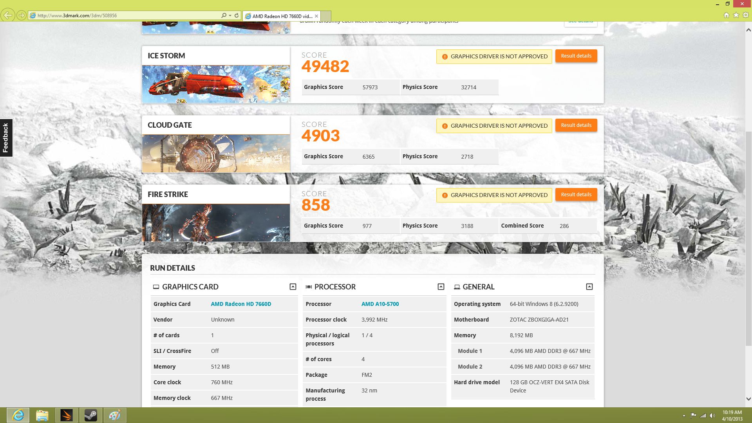752x423 pixels.
Task: Click the computer icon beside General heading
Action: click(457, 287)
